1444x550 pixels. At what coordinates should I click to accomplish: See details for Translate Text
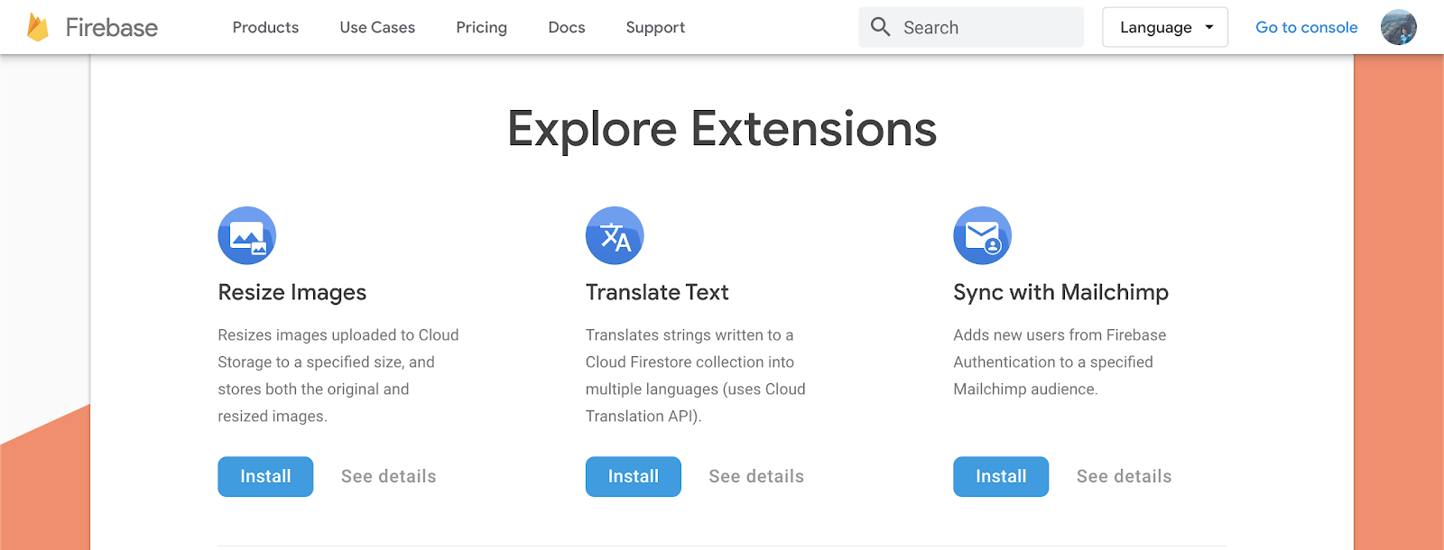[756, 476]
